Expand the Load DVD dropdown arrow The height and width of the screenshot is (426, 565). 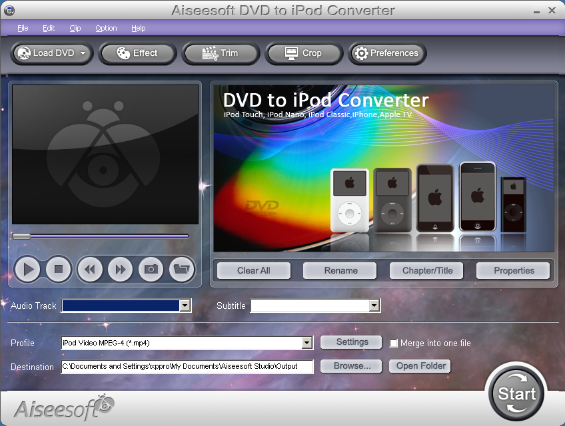click(x=83, y=53)
